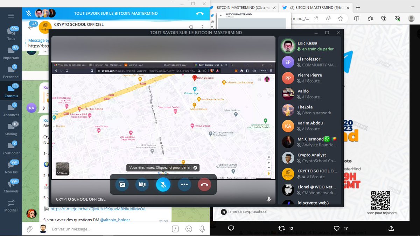Image resolution: width=420 pixels, height=236 pixels.
Task: Close the first BITCOIN MASTERMIND tab
Action: (x=274, y=7)
